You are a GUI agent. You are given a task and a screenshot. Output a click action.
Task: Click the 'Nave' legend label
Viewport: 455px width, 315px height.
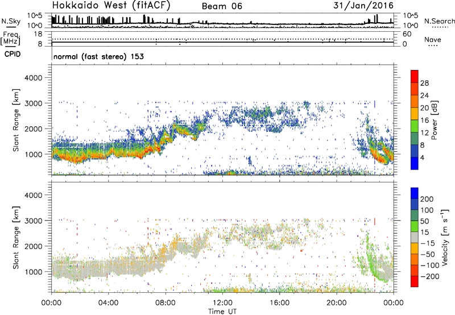[x=433, y=39]
